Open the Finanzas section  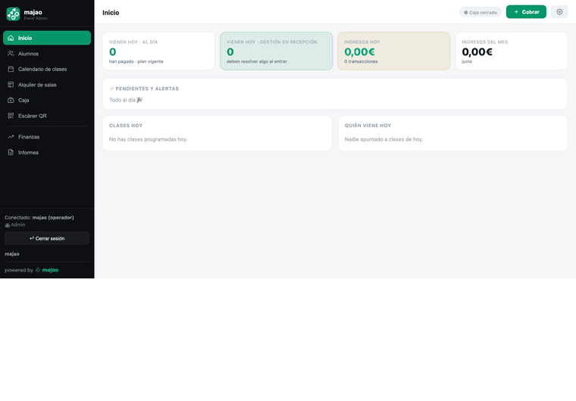[x=47, y=137]
